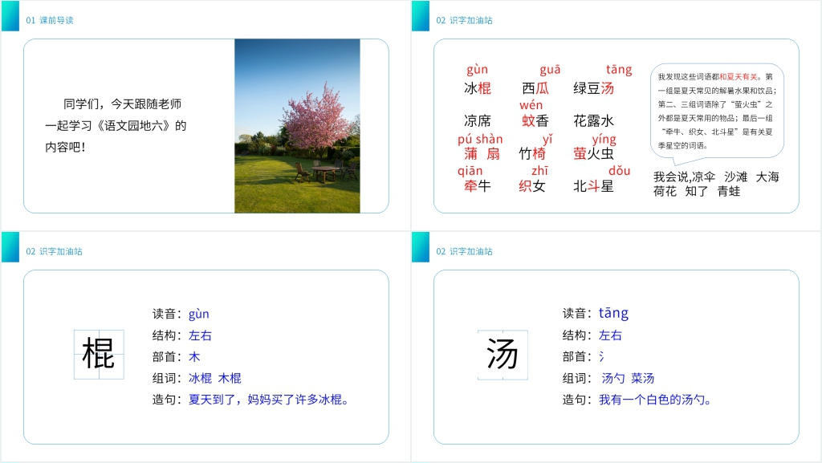Image resolution: width=822 pixels, height=463 pixels.
Task: Click the large 棍 character box
Action: tap(99, 354)
